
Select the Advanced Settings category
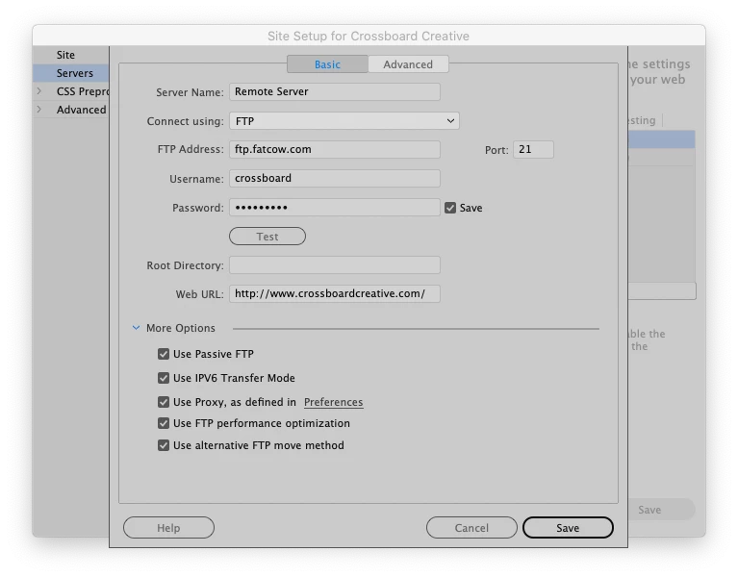[81, 110]
